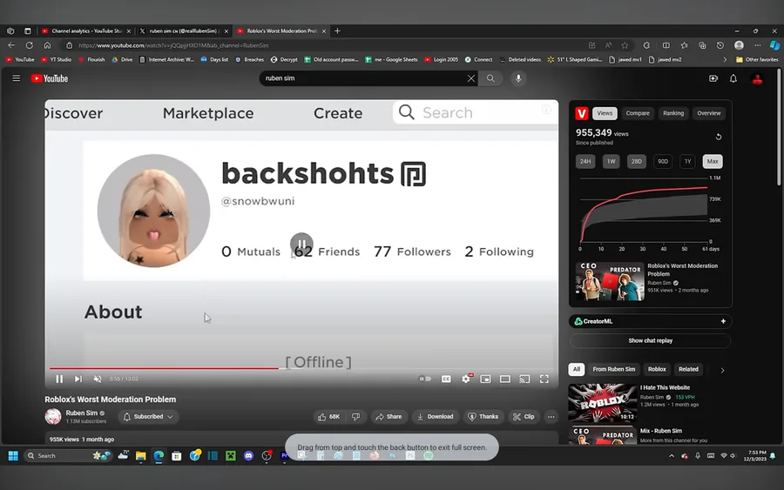
Task: Open the YouTube Create video icon
Action: coord(713,78)
